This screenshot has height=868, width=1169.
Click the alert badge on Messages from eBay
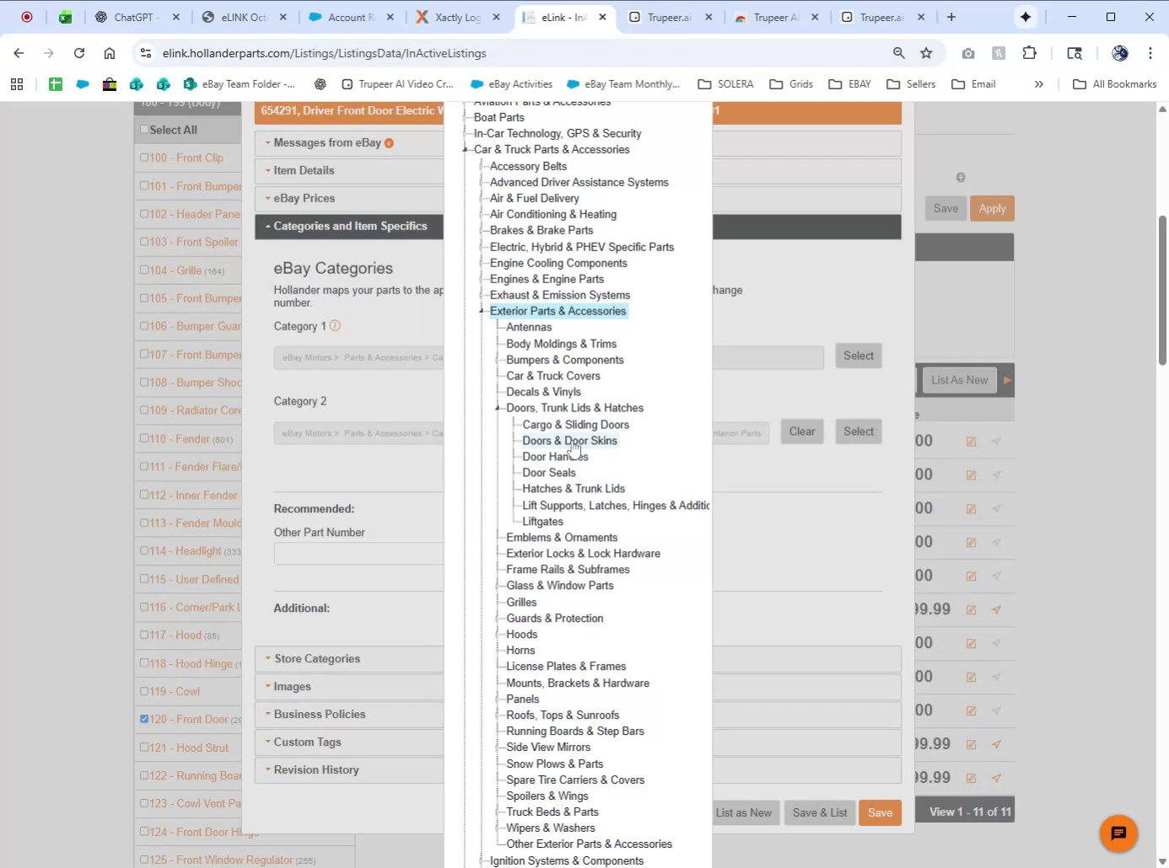[389, 143]
